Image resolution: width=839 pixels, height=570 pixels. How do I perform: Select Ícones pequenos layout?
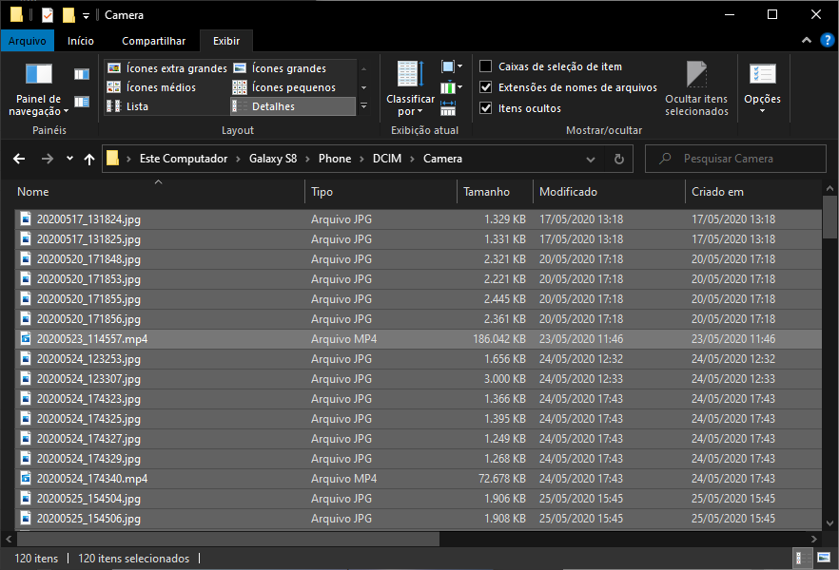pos(284,87)
